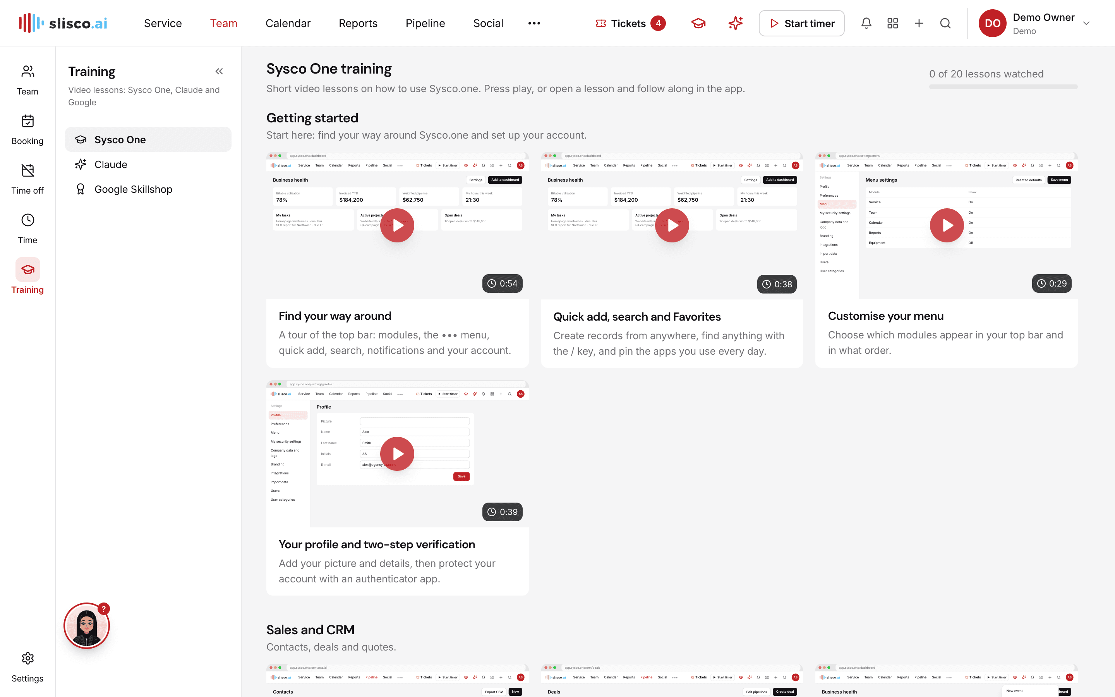Open the Deals lesson thumbnail
The image size is (1115, 697).
pos(672,680)
